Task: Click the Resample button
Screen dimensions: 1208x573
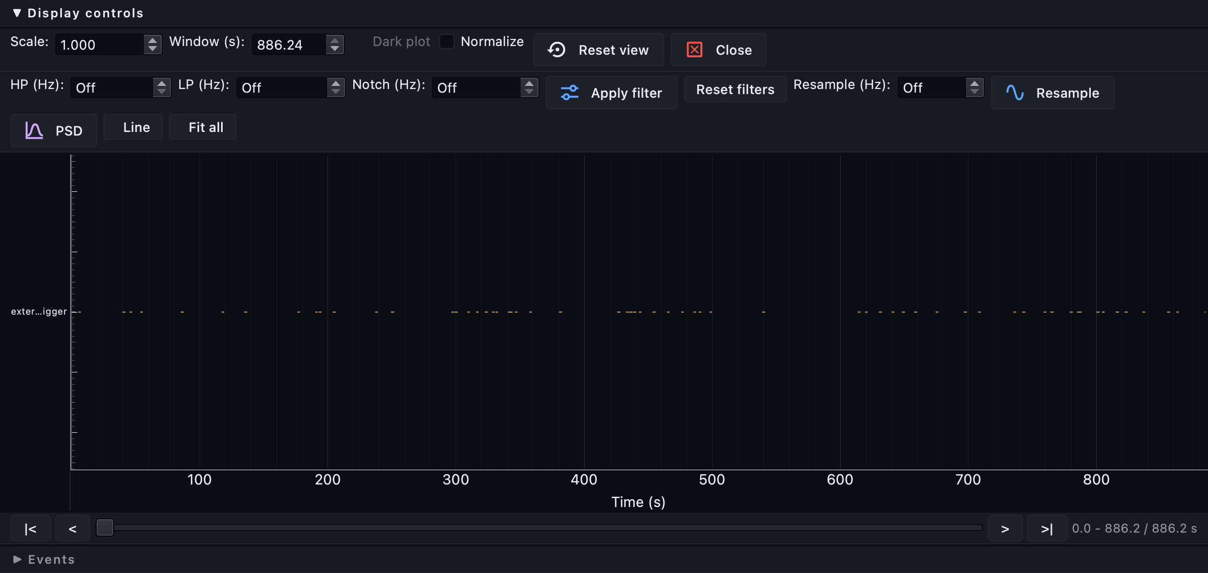Action: [1052, 93]
